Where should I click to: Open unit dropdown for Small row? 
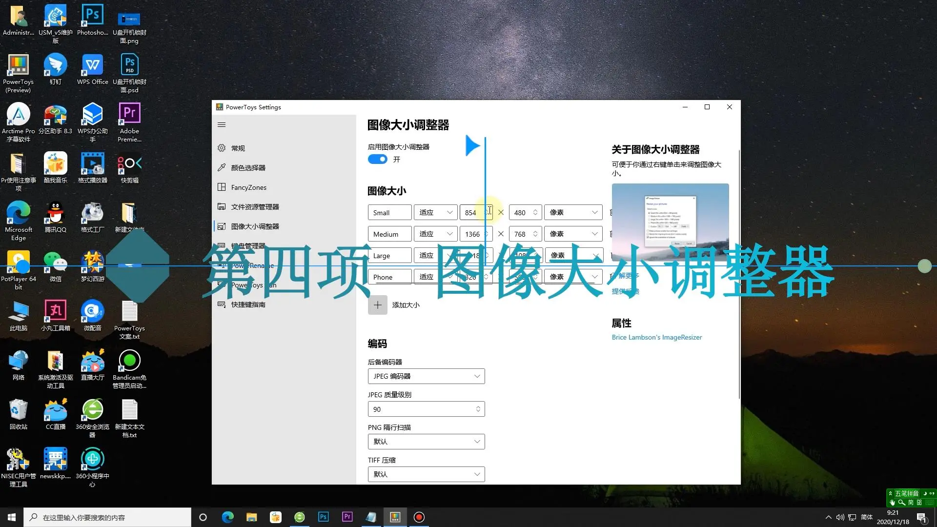pos(573,213)
